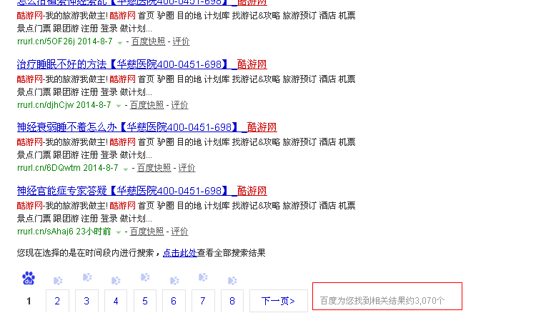Click the paw print icon above page 5
541x318 pixels.
click(145, 277)
